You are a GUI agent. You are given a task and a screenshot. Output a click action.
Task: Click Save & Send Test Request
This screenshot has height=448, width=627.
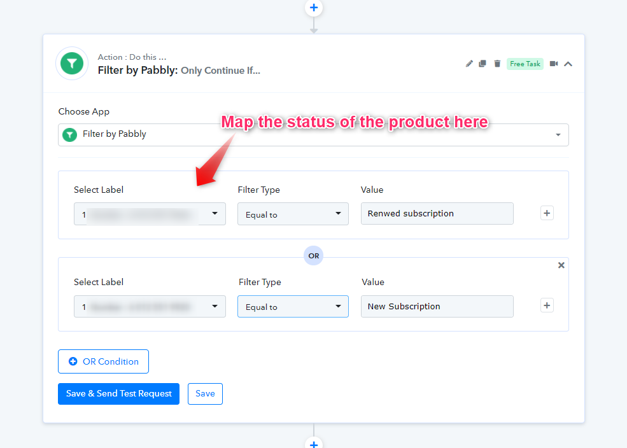[x=119, y=394]
